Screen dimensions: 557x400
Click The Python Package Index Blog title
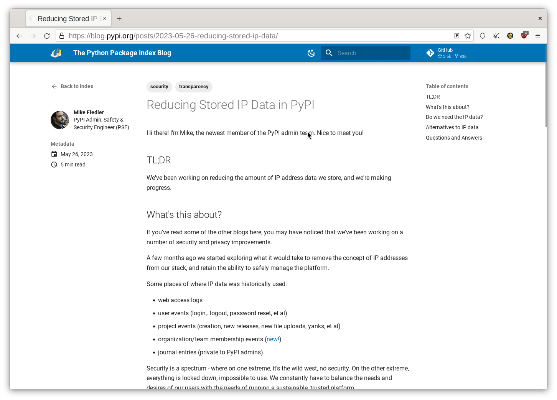122,53
